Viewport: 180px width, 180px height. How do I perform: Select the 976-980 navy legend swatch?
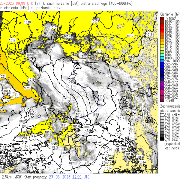pos(162,76)
